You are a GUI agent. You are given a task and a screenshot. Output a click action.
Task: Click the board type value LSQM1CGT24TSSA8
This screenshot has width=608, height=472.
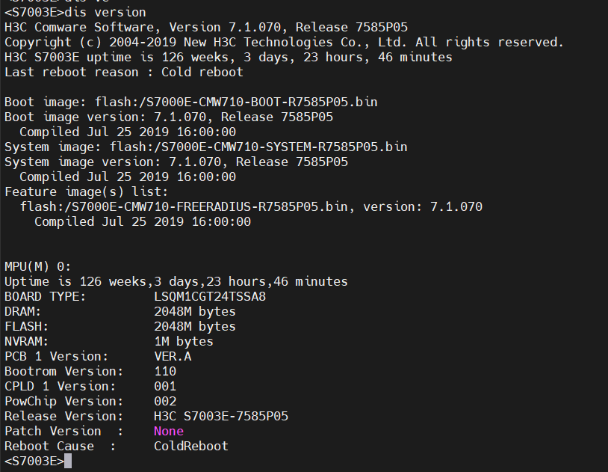(x=210, y=296)
